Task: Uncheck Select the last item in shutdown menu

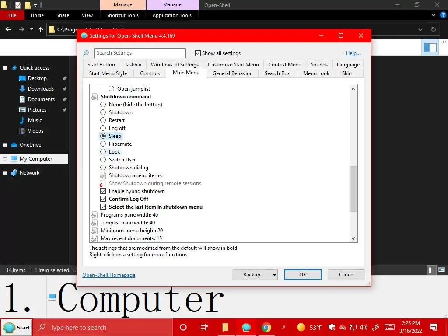Action: point(103,207)
